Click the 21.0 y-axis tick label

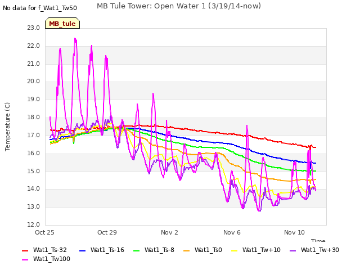34,64
